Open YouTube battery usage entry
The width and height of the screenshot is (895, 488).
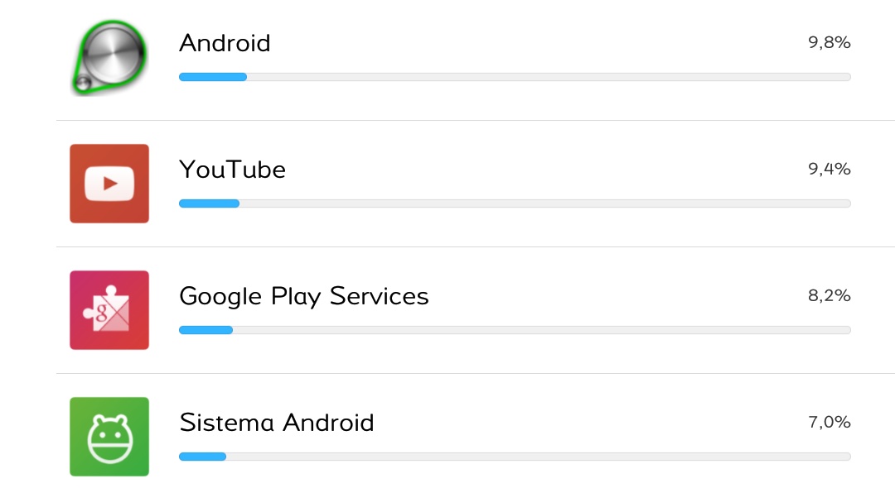point(476,184)
